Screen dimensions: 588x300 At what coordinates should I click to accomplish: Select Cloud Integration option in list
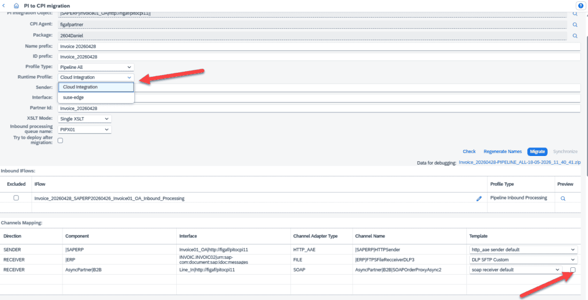click(96, 87)
